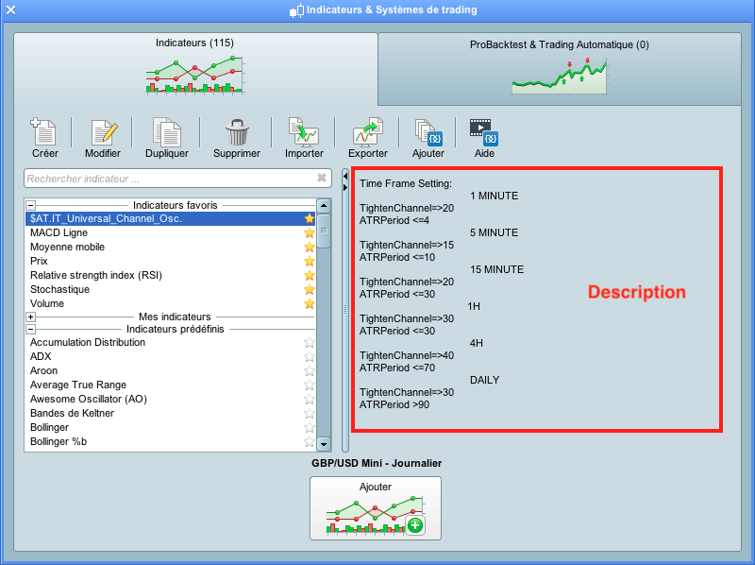Select Awesome Oscillator (AO)

(x=171, y=399)
